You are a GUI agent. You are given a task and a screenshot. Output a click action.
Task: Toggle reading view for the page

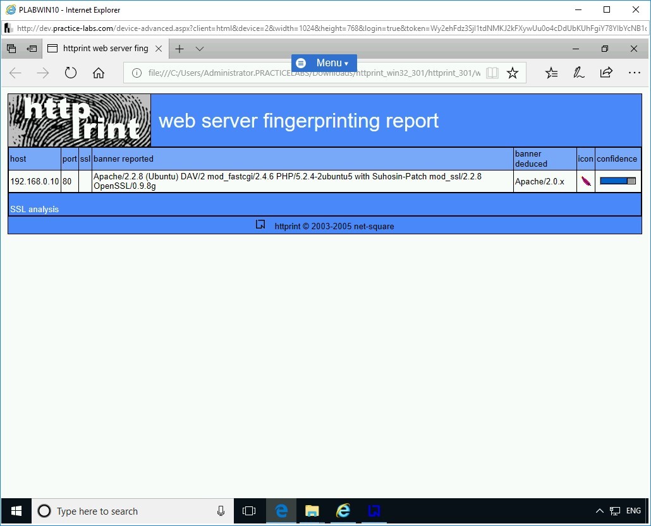pos(492,73)
